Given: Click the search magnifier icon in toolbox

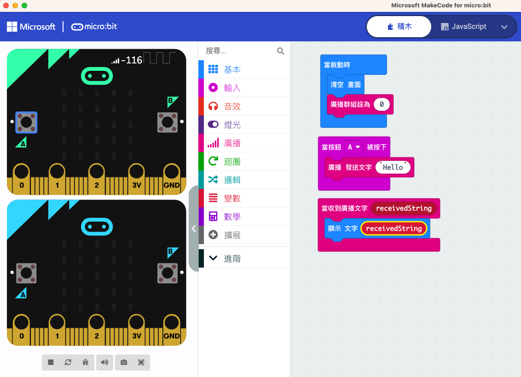Looking at the screenshot, I should click(x=280, y=51).
